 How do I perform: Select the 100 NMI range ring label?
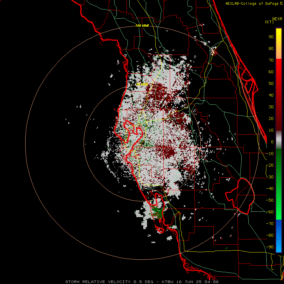tap(142, 26)
